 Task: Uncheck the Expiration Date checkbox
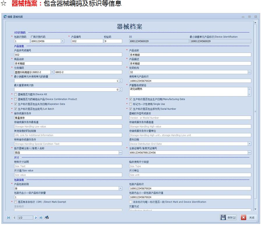[15, 104]
